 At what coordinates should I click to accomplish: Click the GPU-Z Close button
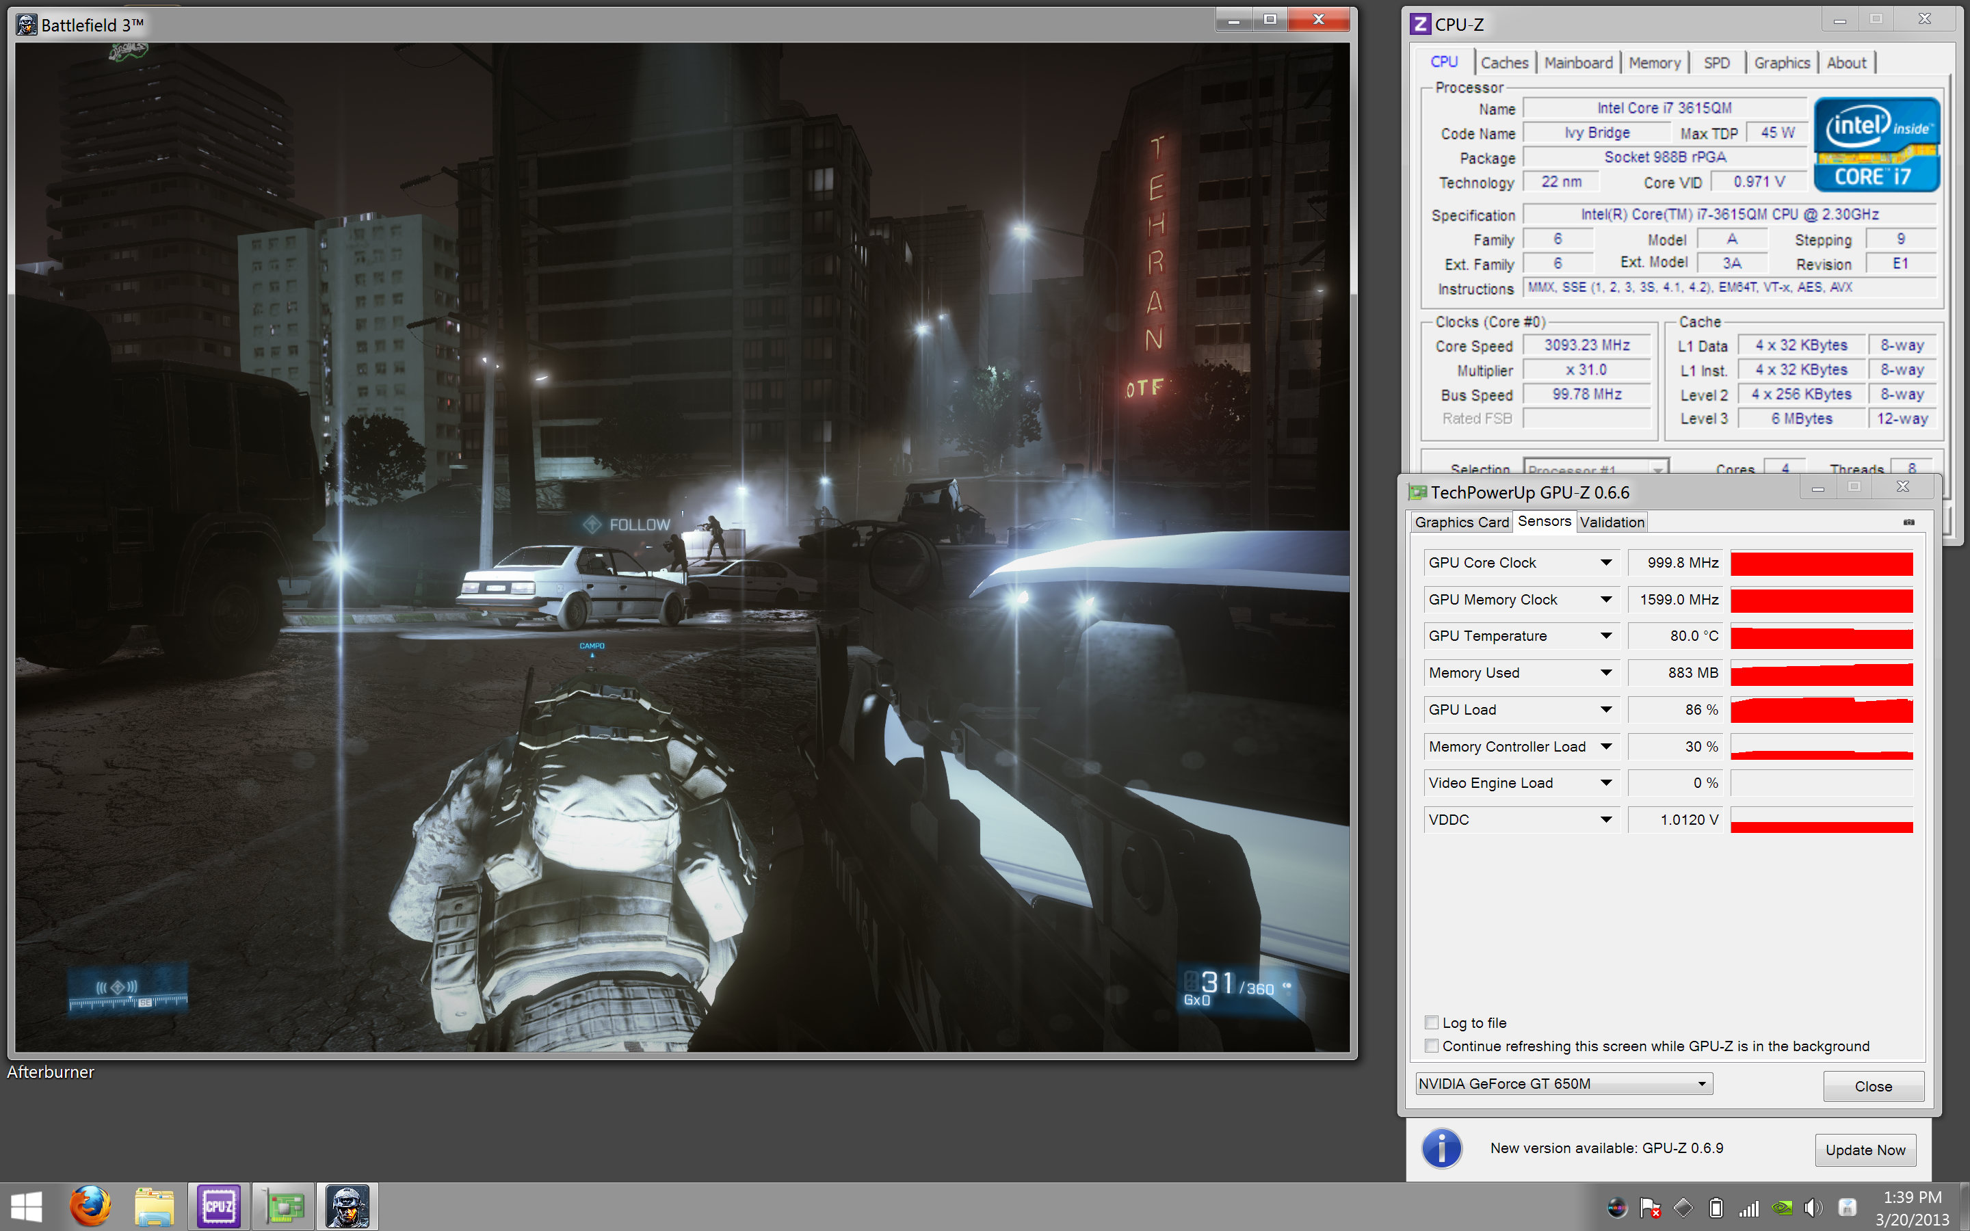[1872, 1086]
